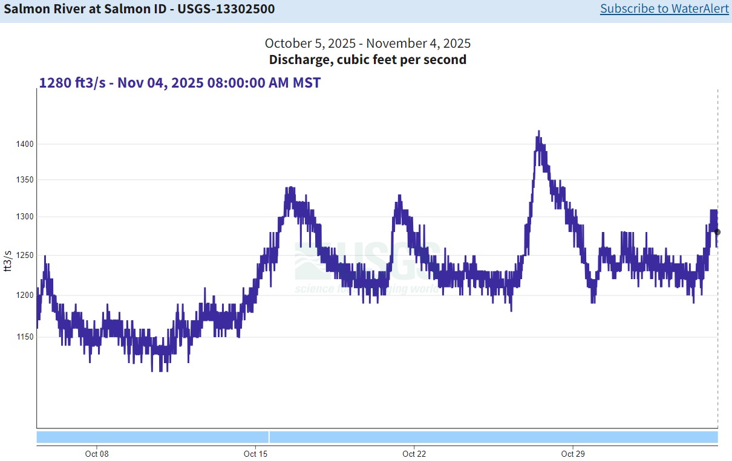Click the Discharge, cubic feet per second title
732x461 pixels.
click(x=367, y=60)
